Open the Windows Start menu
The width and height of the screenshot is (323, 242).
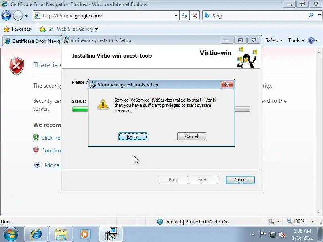coord(10,234)
